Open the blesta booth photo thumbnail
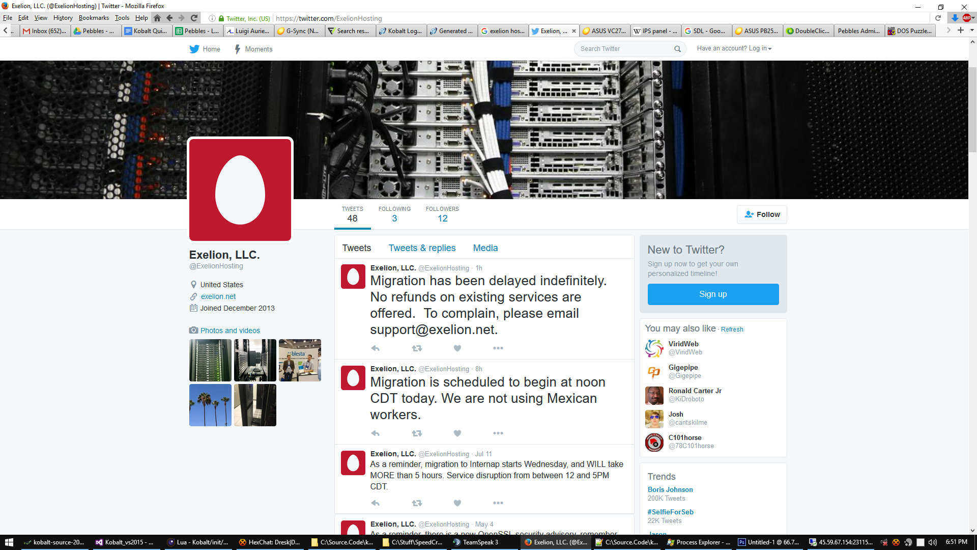 tap(300, 360)
